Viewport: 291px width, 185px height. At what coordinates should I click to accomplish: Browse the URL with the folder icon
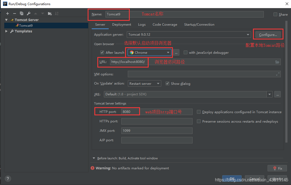(277, 62)
